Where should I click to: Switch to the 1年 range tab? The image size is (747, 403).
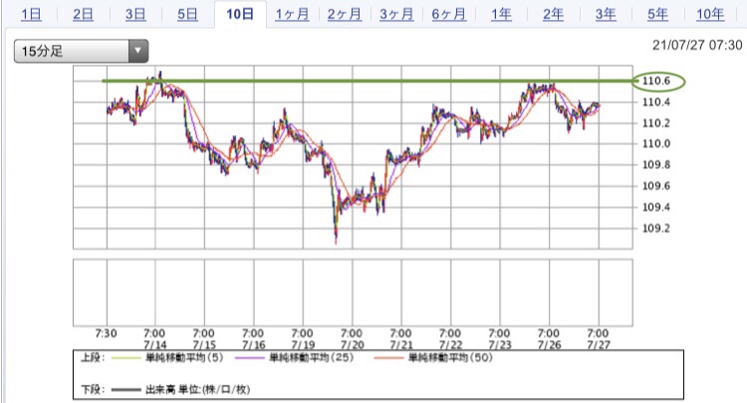pyautogui.click(x=501, y=14)
